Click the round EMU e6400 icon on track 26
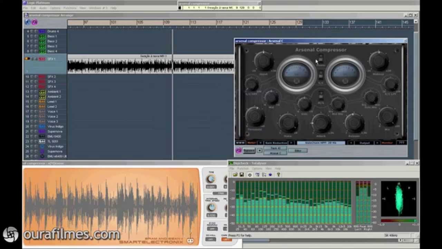This screenshot has height=249, width=442. 42,156
